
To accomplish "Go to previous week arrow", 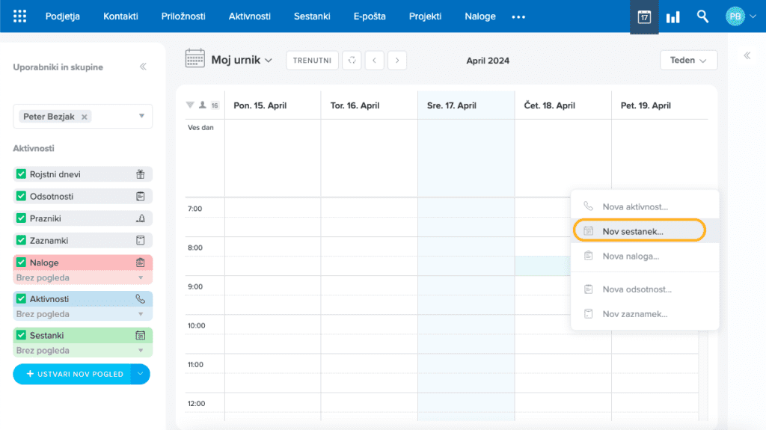I will 374,61.
